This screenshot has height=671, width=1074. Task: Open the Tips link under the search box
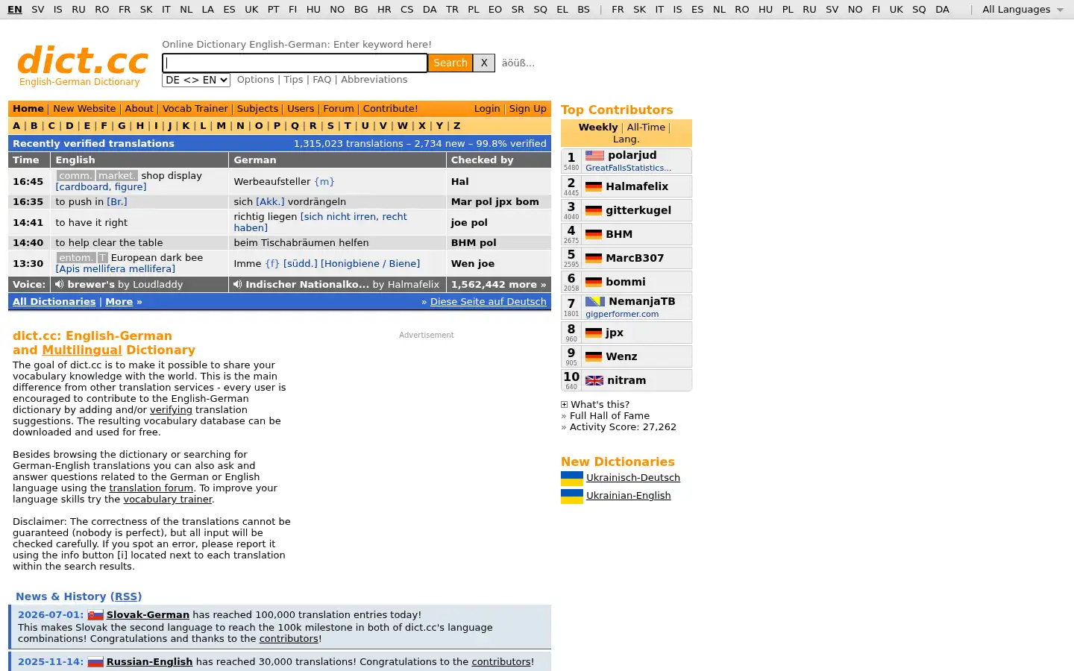pyautogui.click(x=293, y=80)
